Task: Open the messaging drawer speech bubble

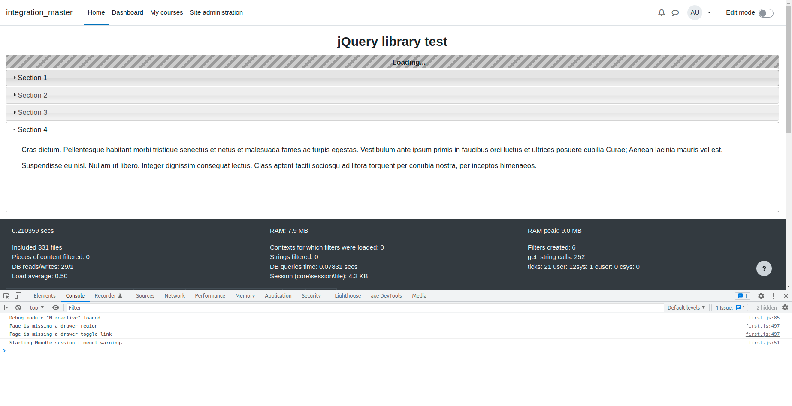Action: tap(675, 12)
